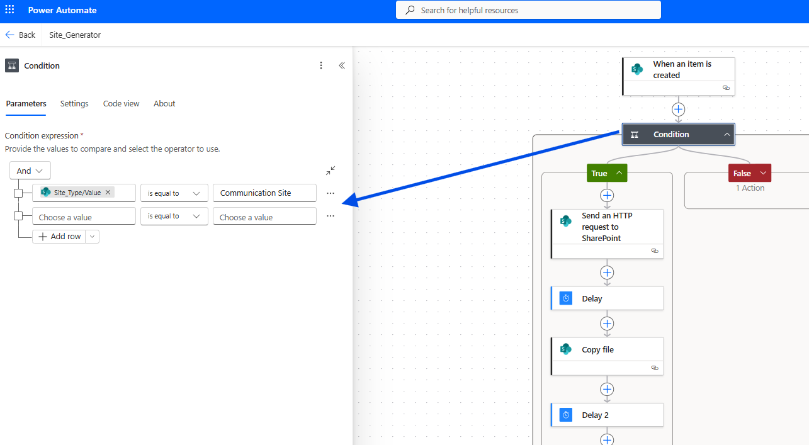Open the app launcher waffle icon
Image resolution: width=809 pixels, height=445 pixels.
point(9,10)
